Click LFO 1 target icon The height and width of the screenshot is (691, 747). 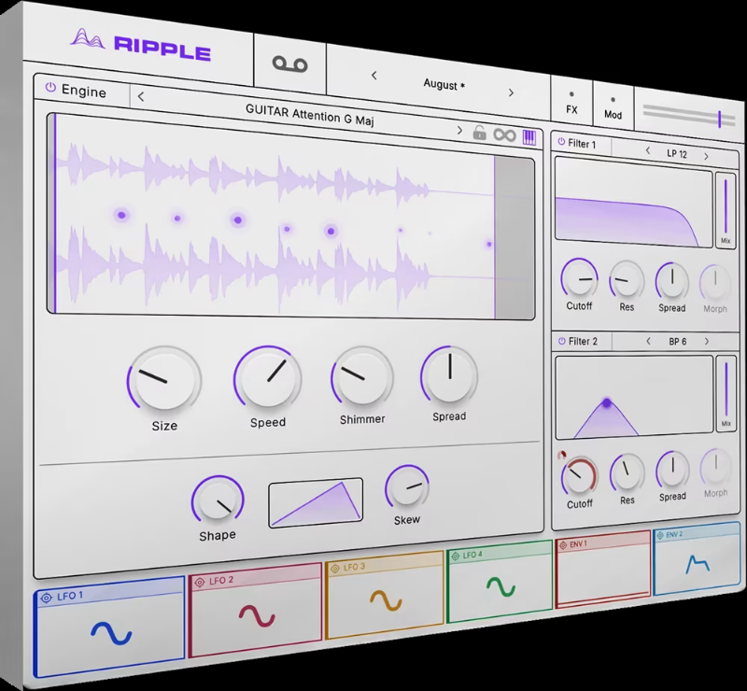click(46, 598)
